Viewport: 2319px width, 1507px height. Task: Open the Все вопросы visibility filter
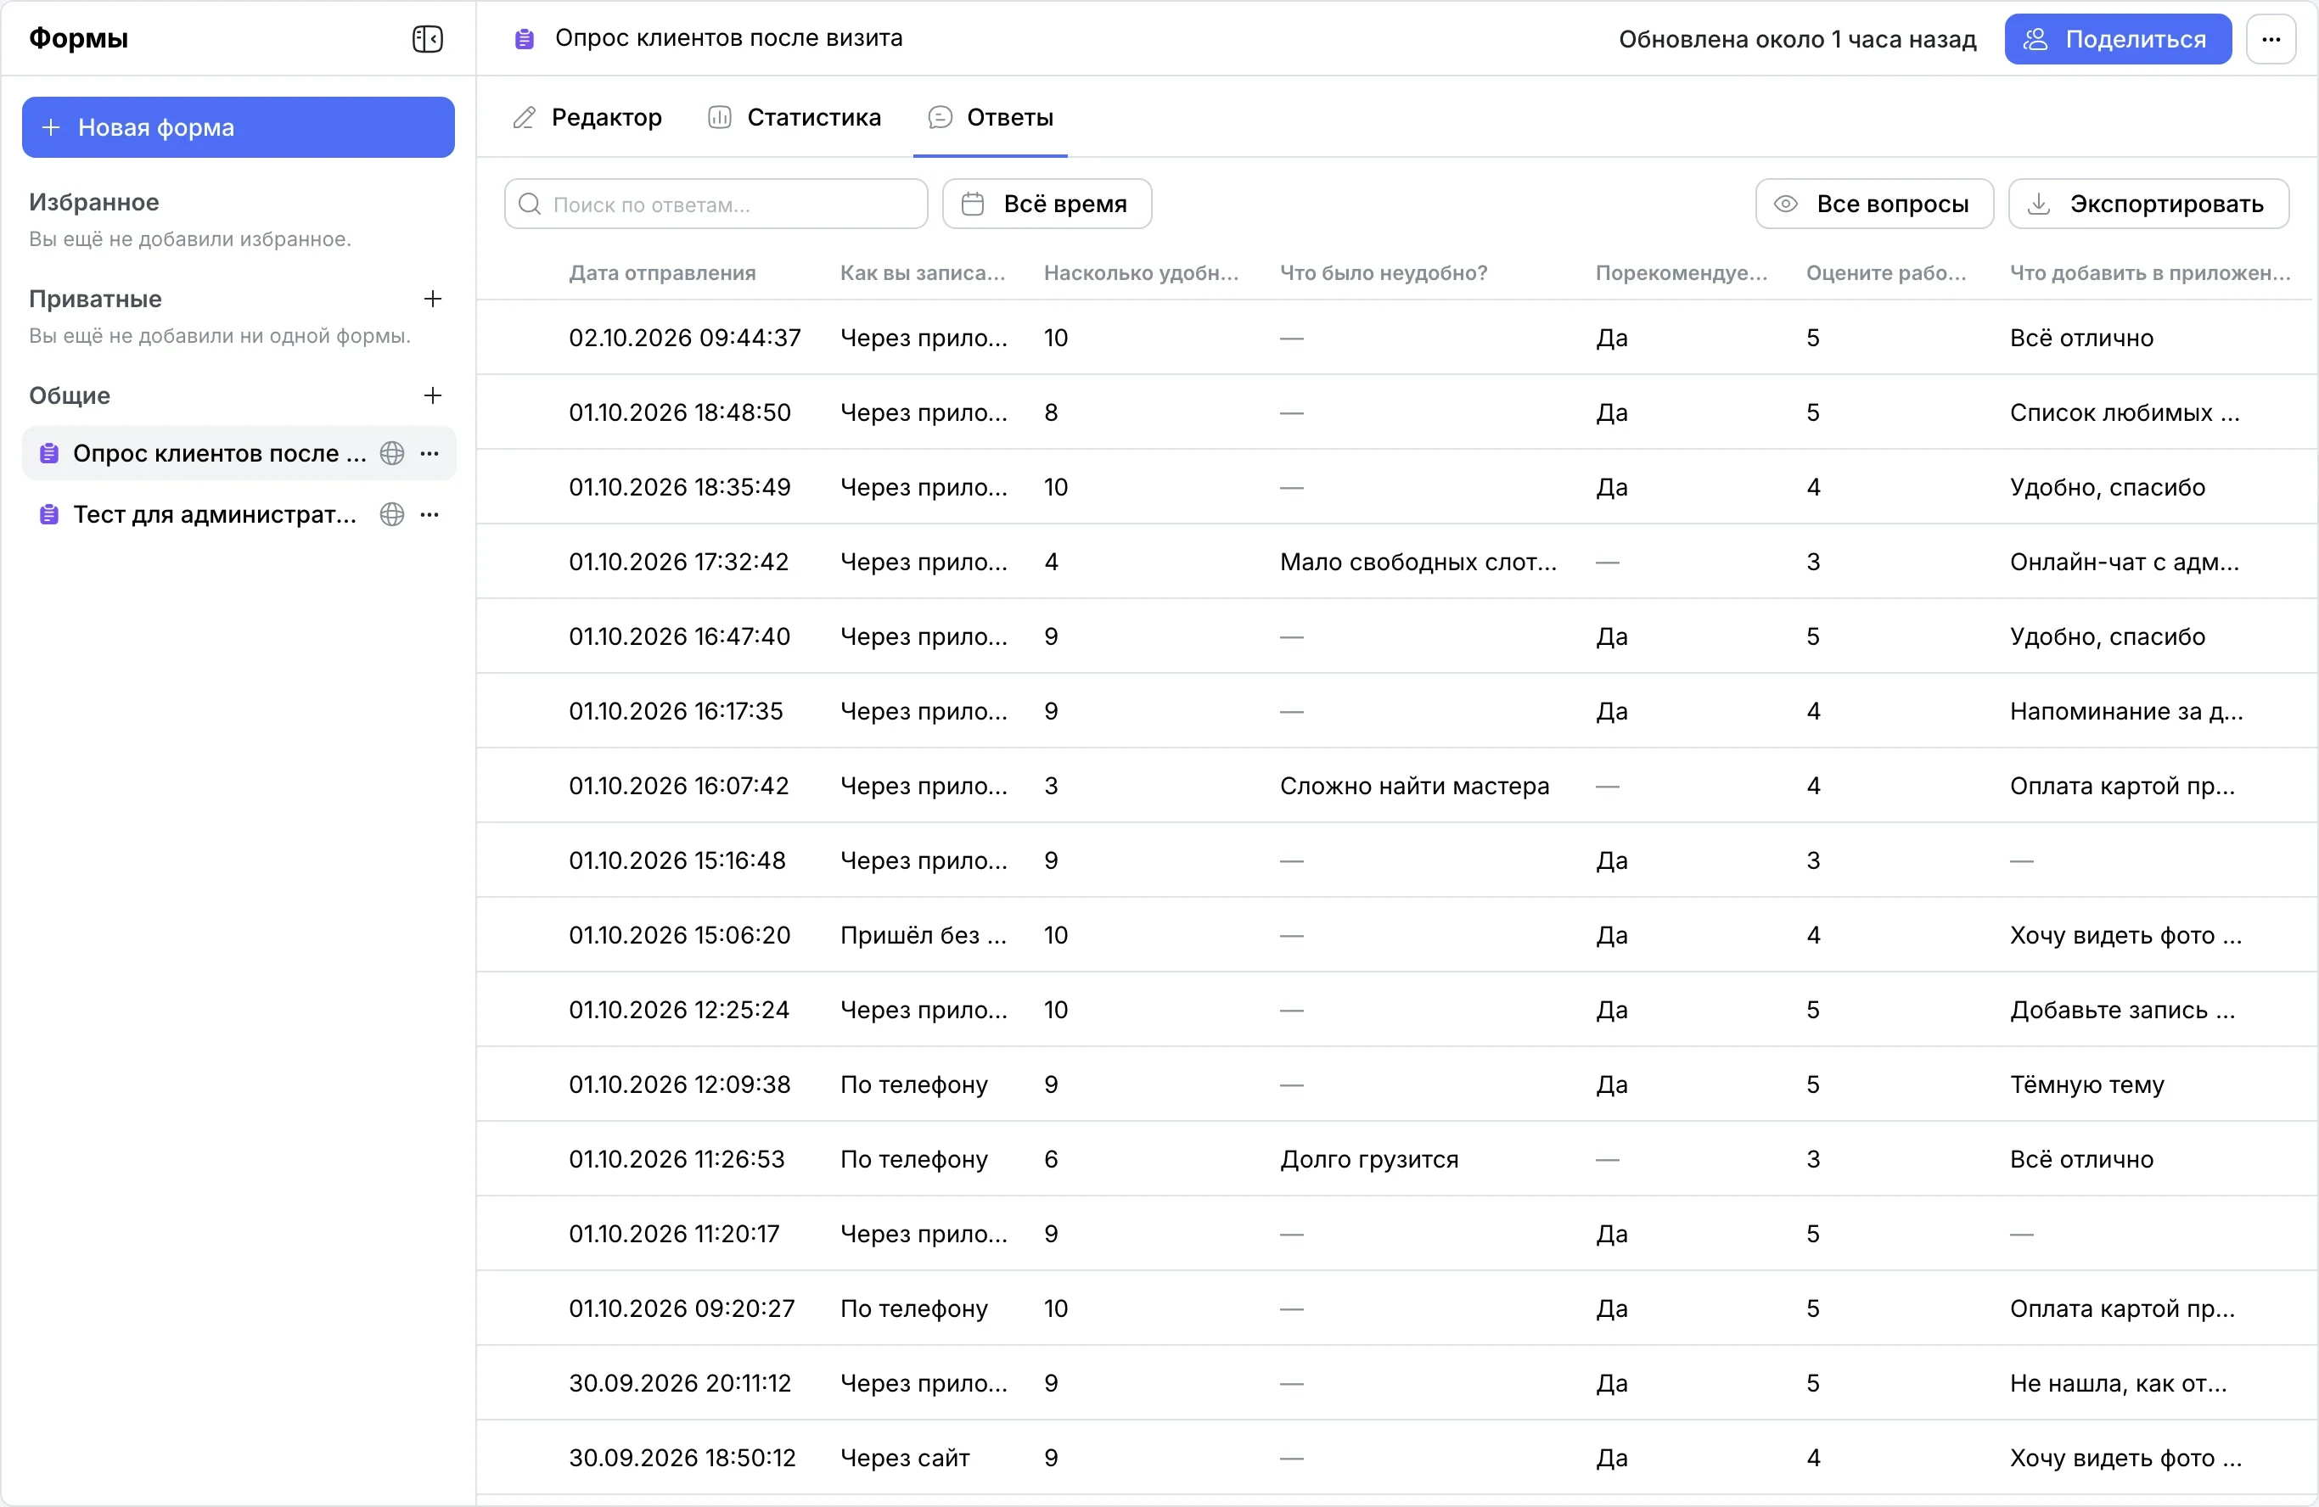[x=1873, y=204]
